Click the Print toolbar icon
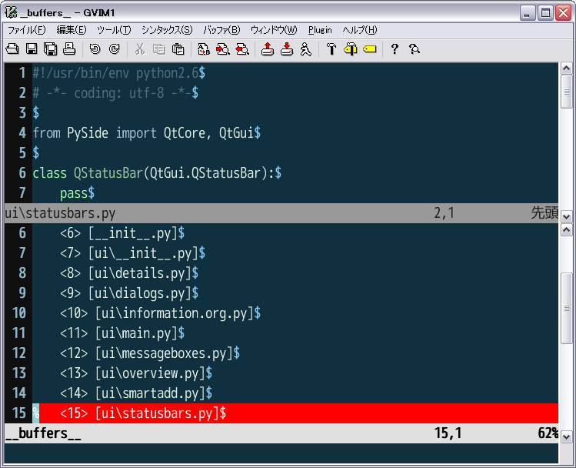This screenshot has height=468, width=576. (x=69, y=49)
